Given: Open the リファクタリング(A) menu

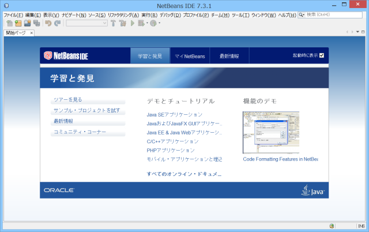Looking at the screenshot, I should pos(123,15).
